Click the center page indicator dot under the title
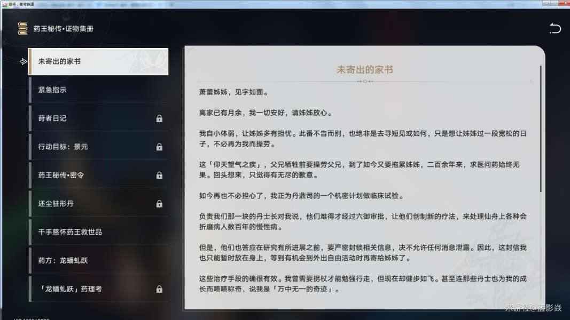 [365, 82]
